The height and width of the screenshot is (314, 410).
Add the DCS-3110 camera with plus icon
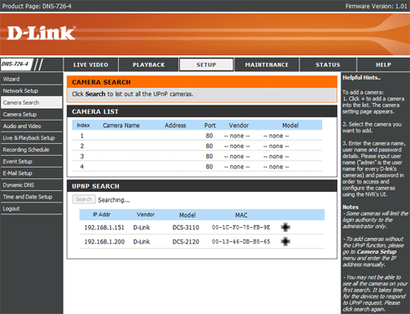tap(285, 227)
